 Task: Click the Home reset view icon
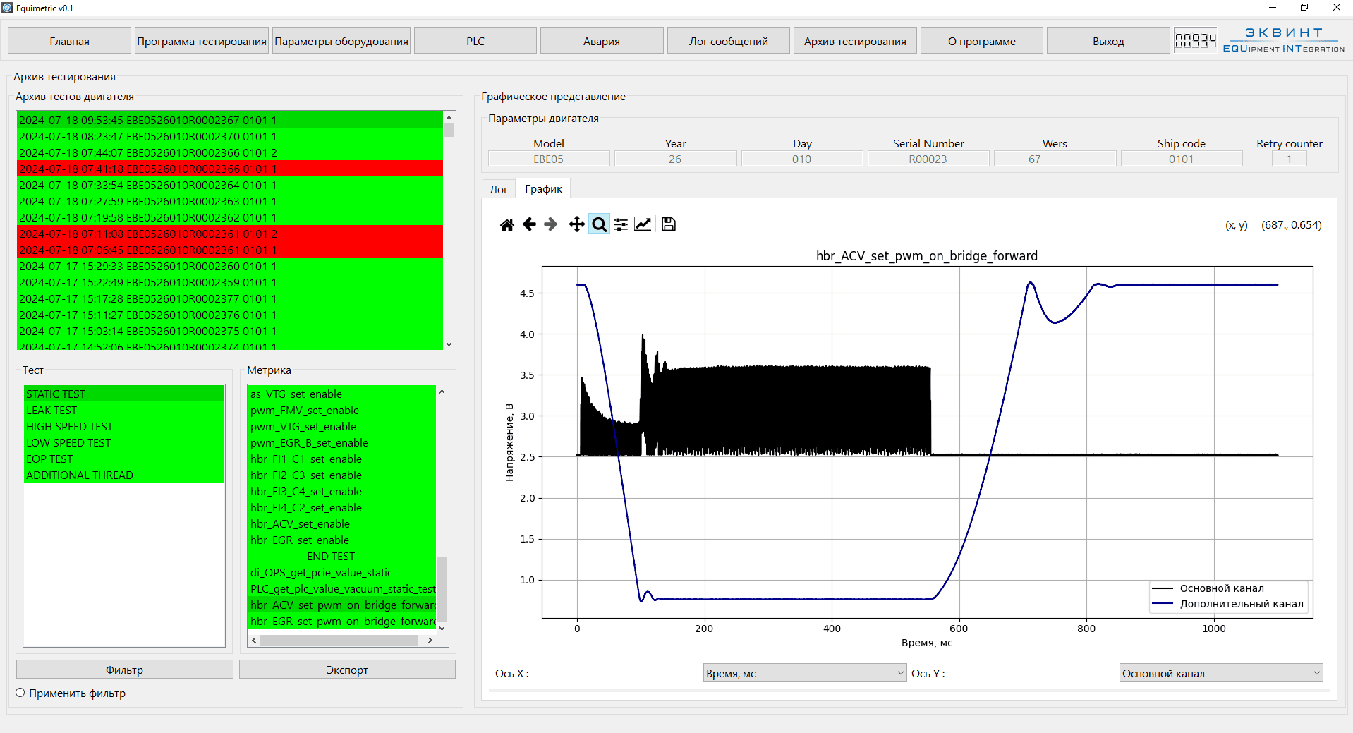(506, 224)
